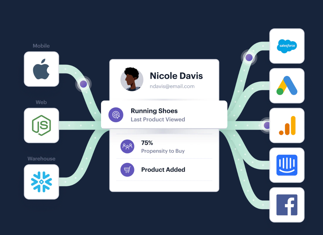The width and height of the screenshot is (323, 235).
Task: Click the ndavis@email.com address
Action: tap(172, 86)
